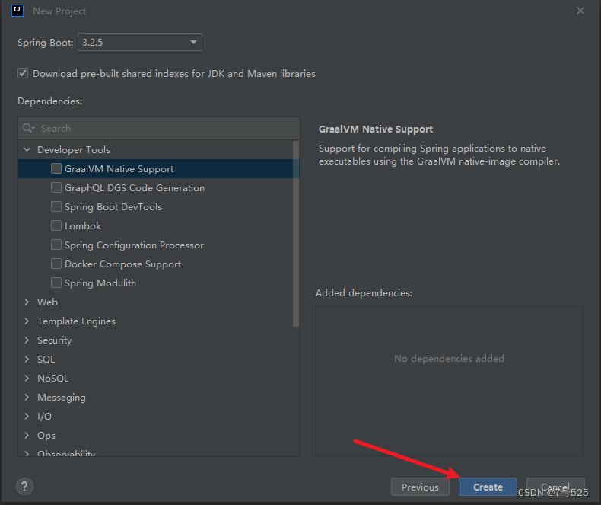Expand the Web category
601x505 pixels.
[27, 302]
